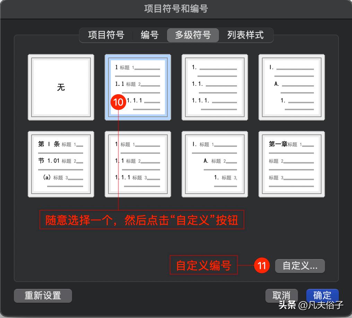Image resolution: width=352 pixels, height=318 pixels.
Task: Pick the '第一章' chapter heading style
Action: (291, 164)
